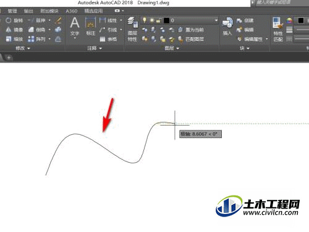Click the Insert (插入) block button
Image resolution: width=309 pixels, height=232 pixels.
click(x=227, y=26)
